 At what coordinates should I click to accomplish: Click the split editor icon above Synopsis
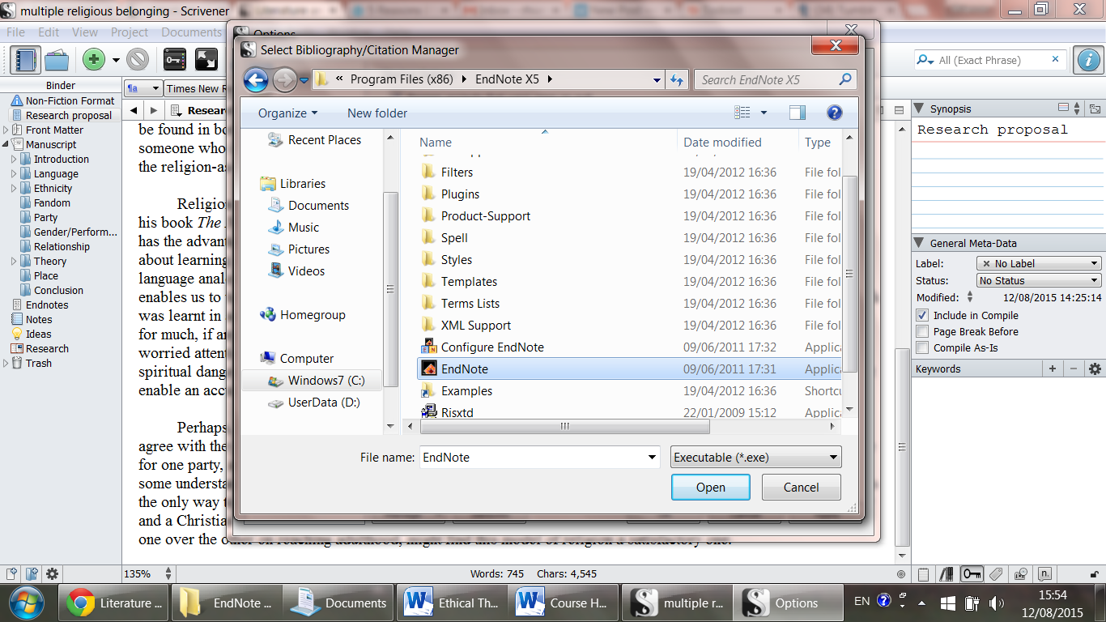tap(897, 110)
